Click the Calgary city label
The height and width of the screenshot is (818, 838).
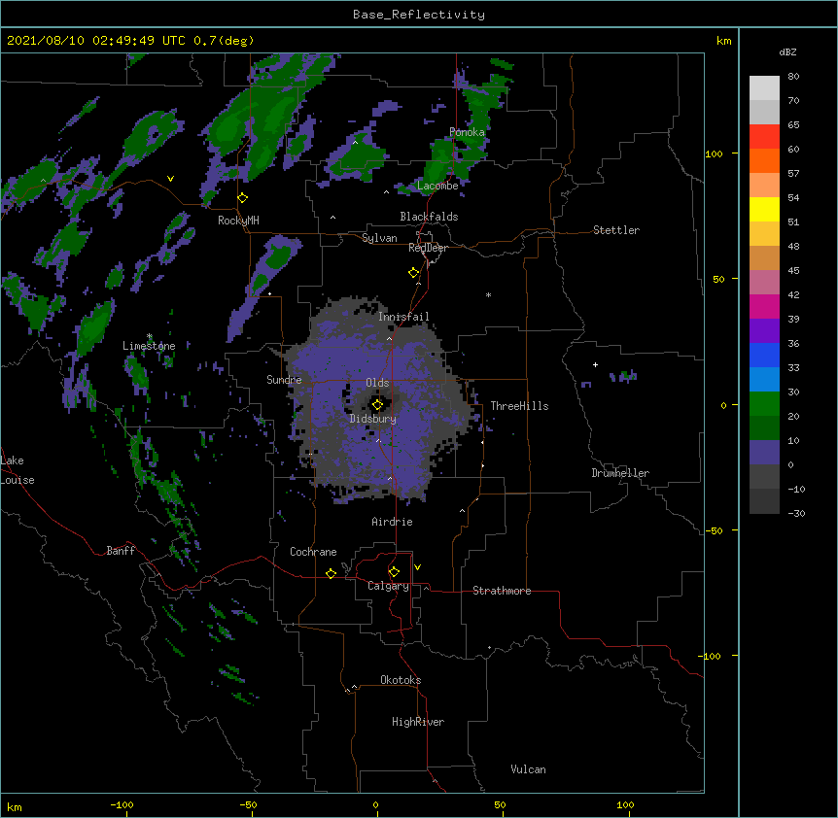point(388,586)
